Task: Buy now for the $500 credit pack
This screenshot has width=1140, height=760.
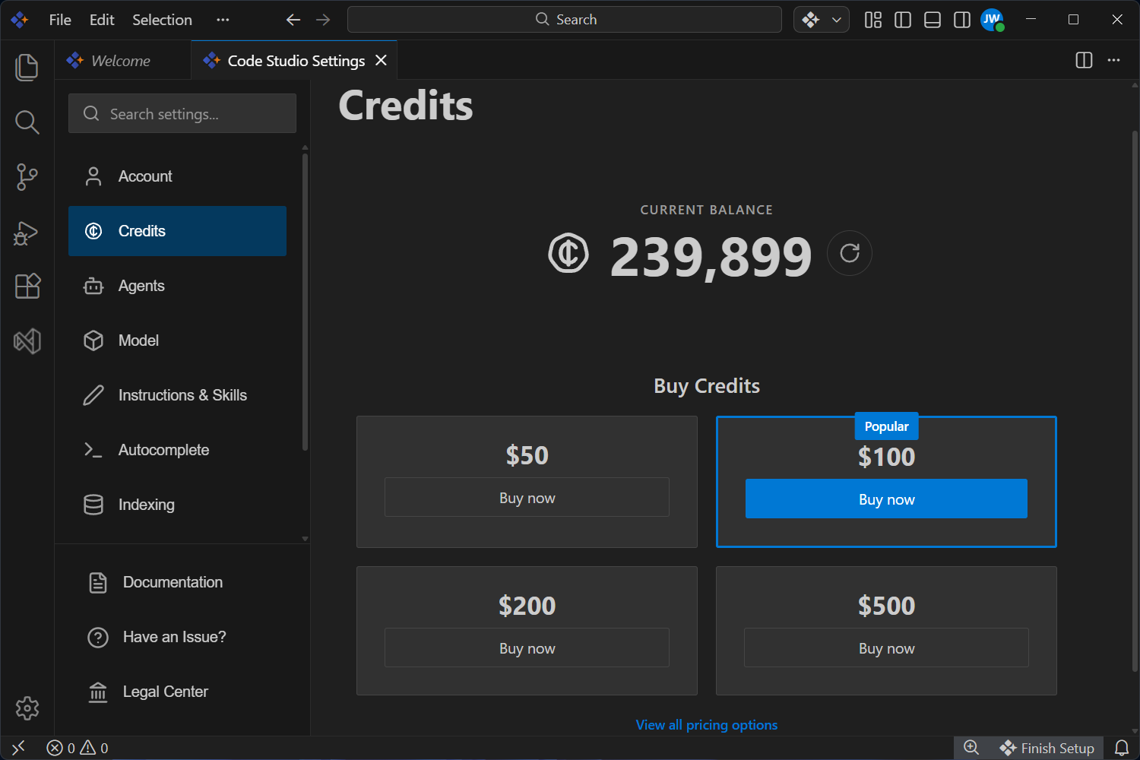Action: point(886,648)
